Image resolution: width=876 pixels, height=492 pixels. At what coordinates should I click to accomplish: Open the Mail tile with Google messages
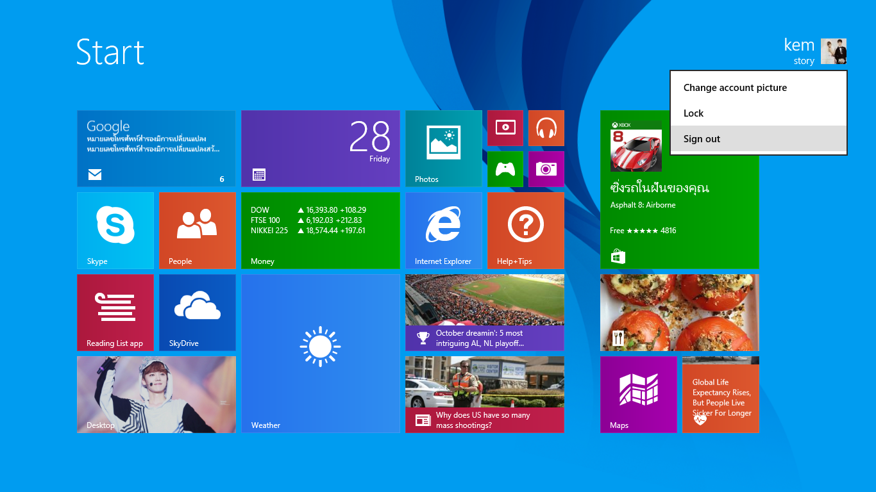click(x=156, y=149)
